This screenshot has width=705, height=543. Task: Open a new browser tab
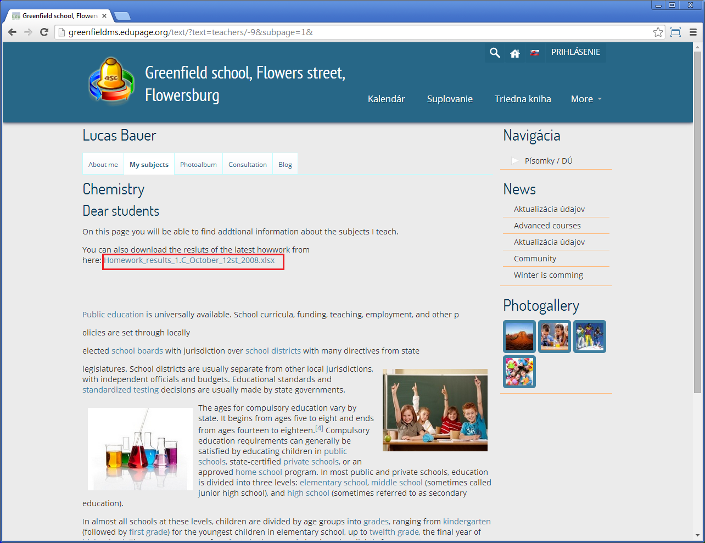[x=122, y=16]
